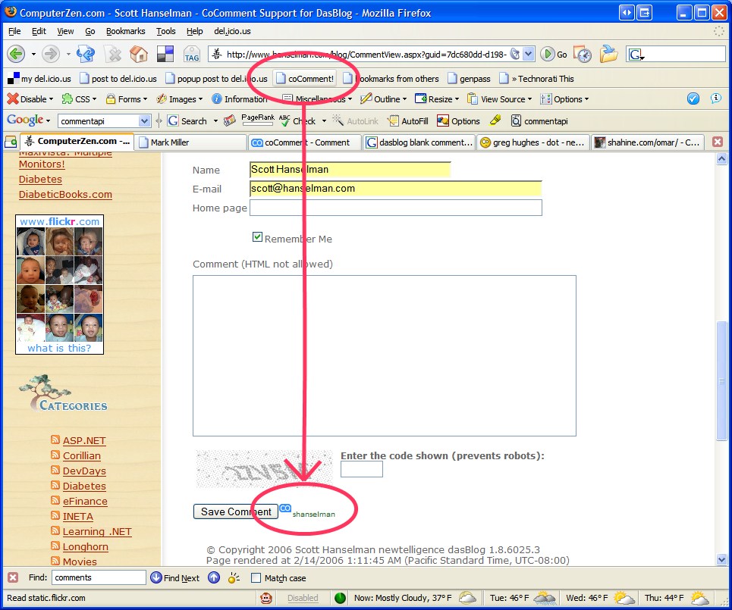Screen dimensions: 732x610
Task: Click the Stop loading icon
Action: tap(113, 54)
